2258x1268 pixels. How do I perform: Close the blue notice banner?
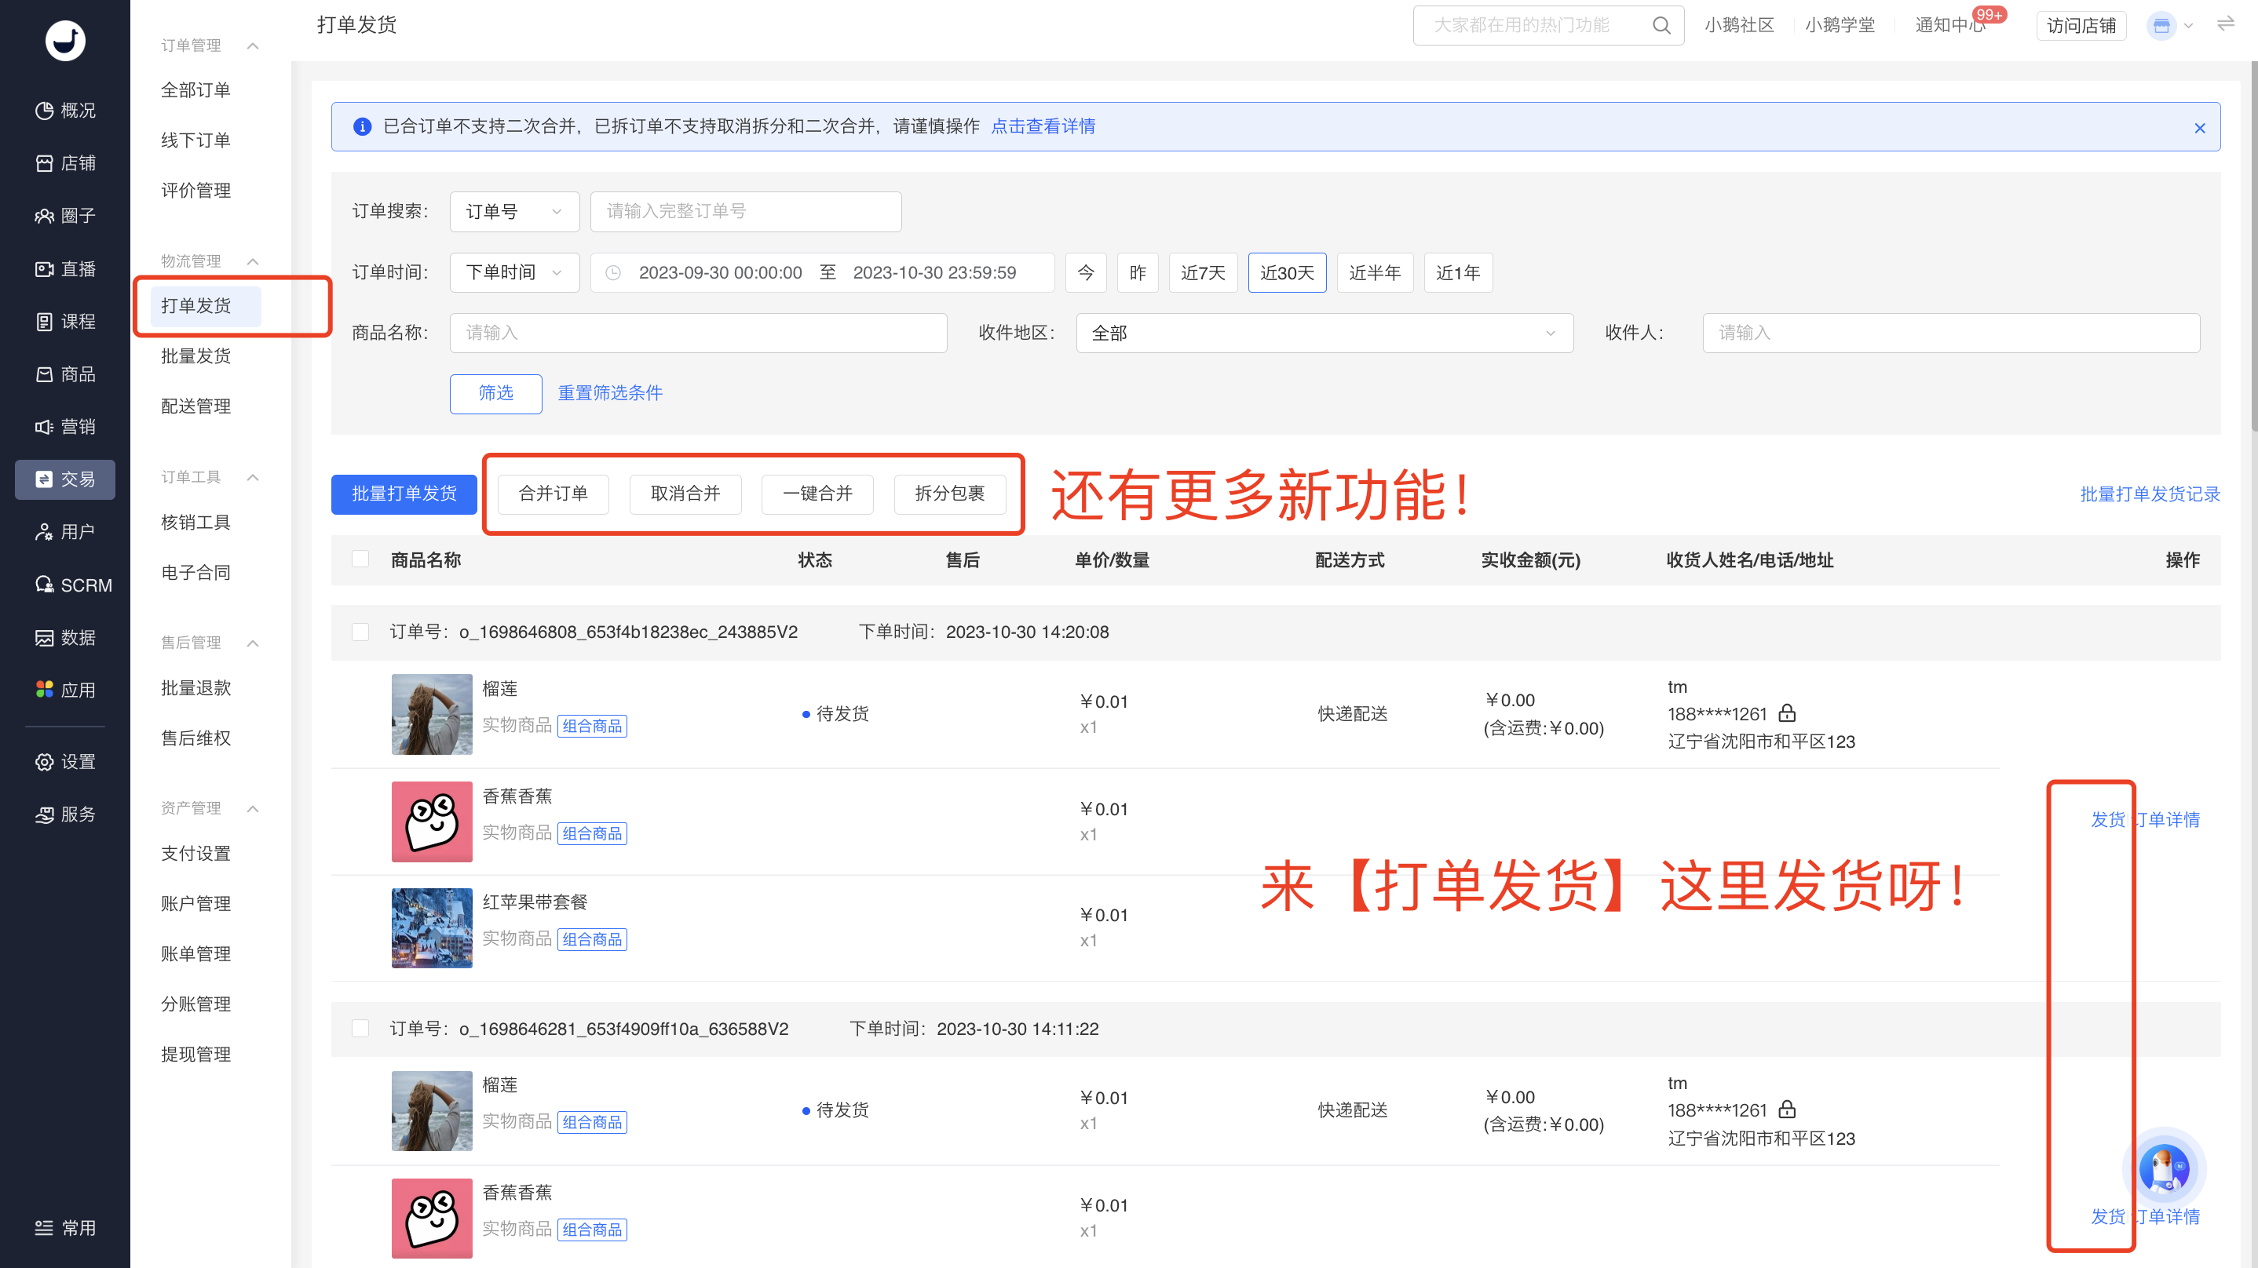(2199, 128)
